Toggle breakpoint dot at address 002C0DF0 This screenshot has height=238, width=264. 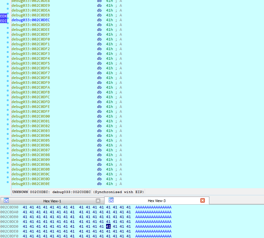click(8, 40)
